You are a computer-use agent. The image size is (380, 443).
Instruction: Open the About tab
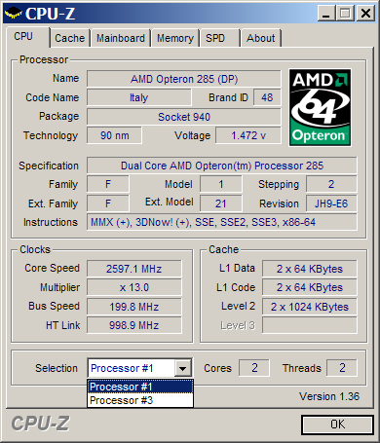[260, 38]
